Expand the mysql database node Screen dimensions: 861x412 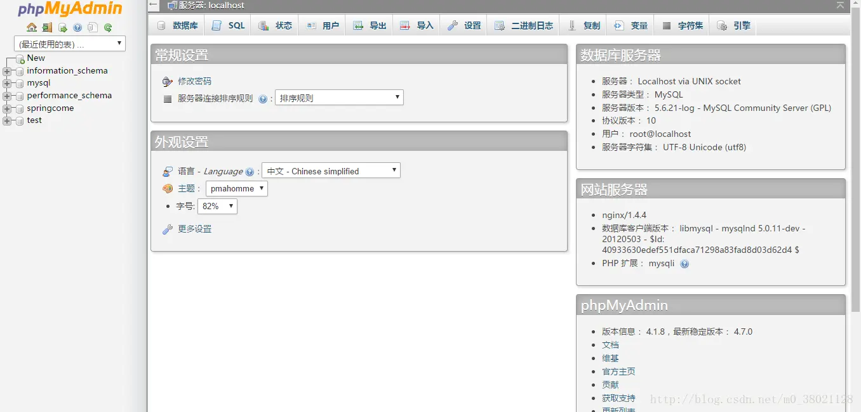7,83
